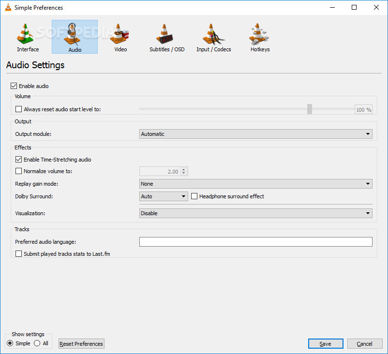Open the Dolby Surround Auto dropdown
Screen dimensions: 388x354
coord(164,196)
